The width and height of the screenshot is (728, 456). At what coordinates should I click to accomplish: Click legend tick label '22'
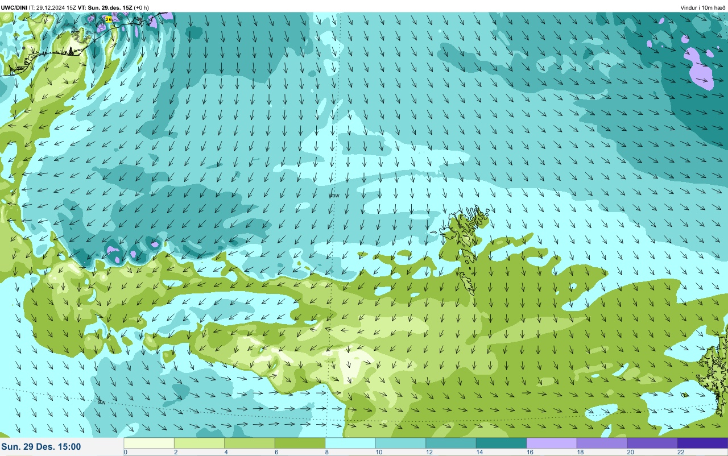pyautogui.click(x=681, y=452)
